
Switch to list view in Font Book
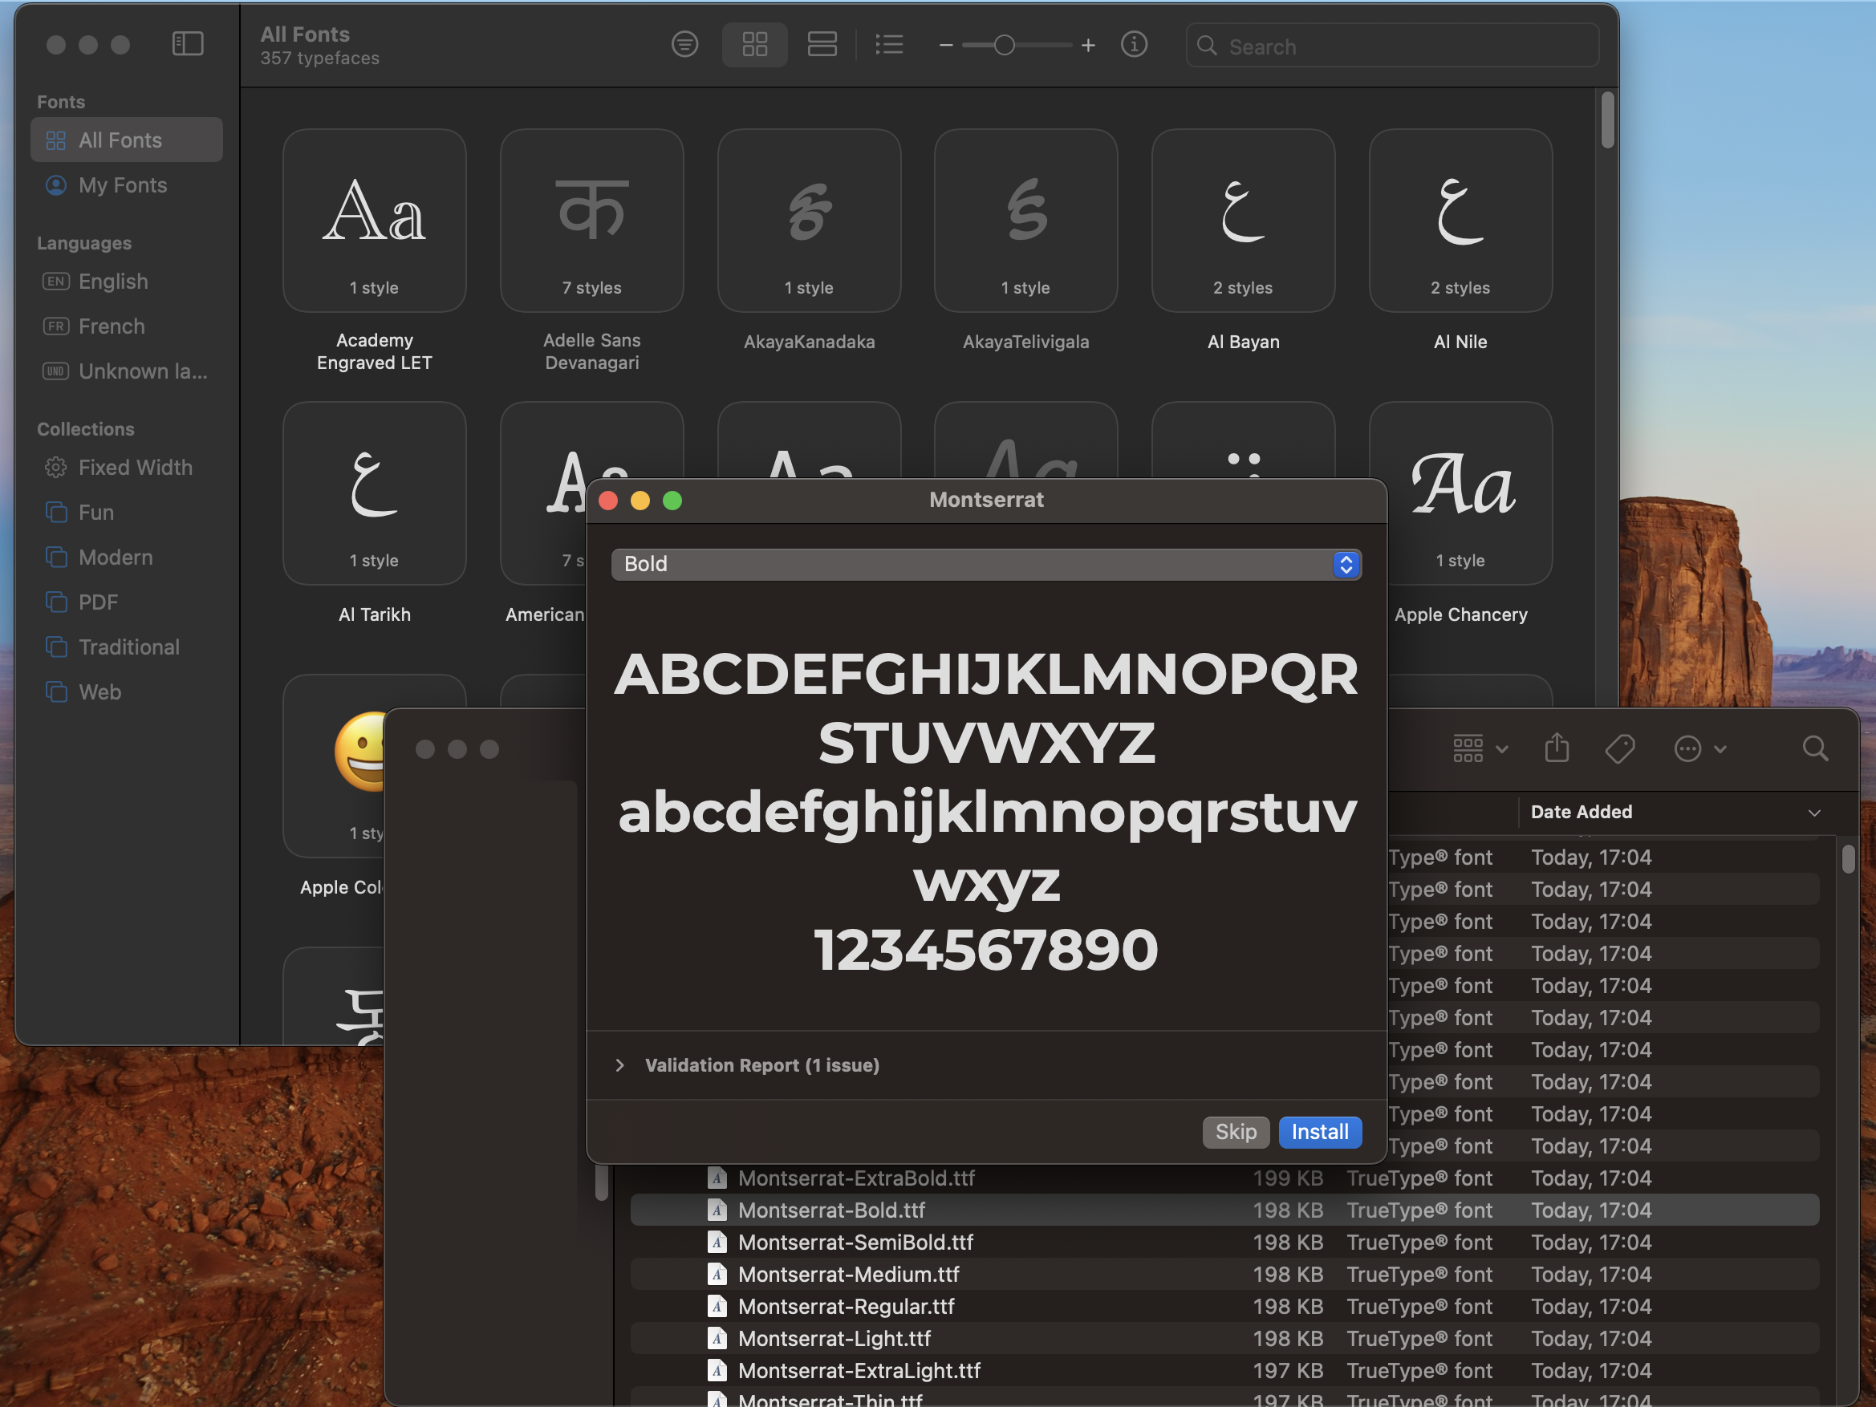[x=889, y=44]
